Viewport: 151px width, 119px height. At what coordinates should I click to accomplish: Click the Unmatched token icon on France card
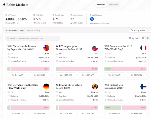coord(105,61)
